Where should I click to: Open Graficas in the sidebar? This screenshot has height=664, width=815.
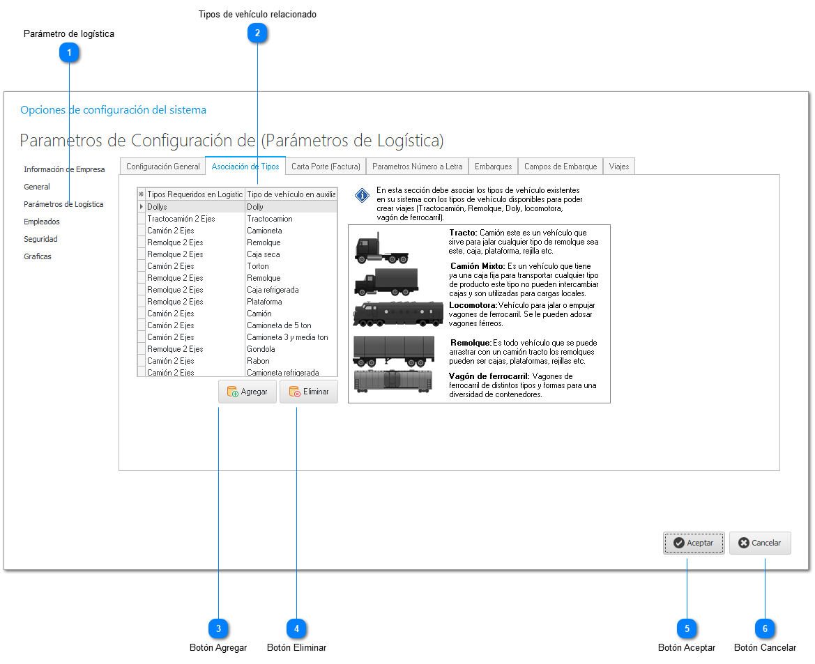[x=38, y=256]
